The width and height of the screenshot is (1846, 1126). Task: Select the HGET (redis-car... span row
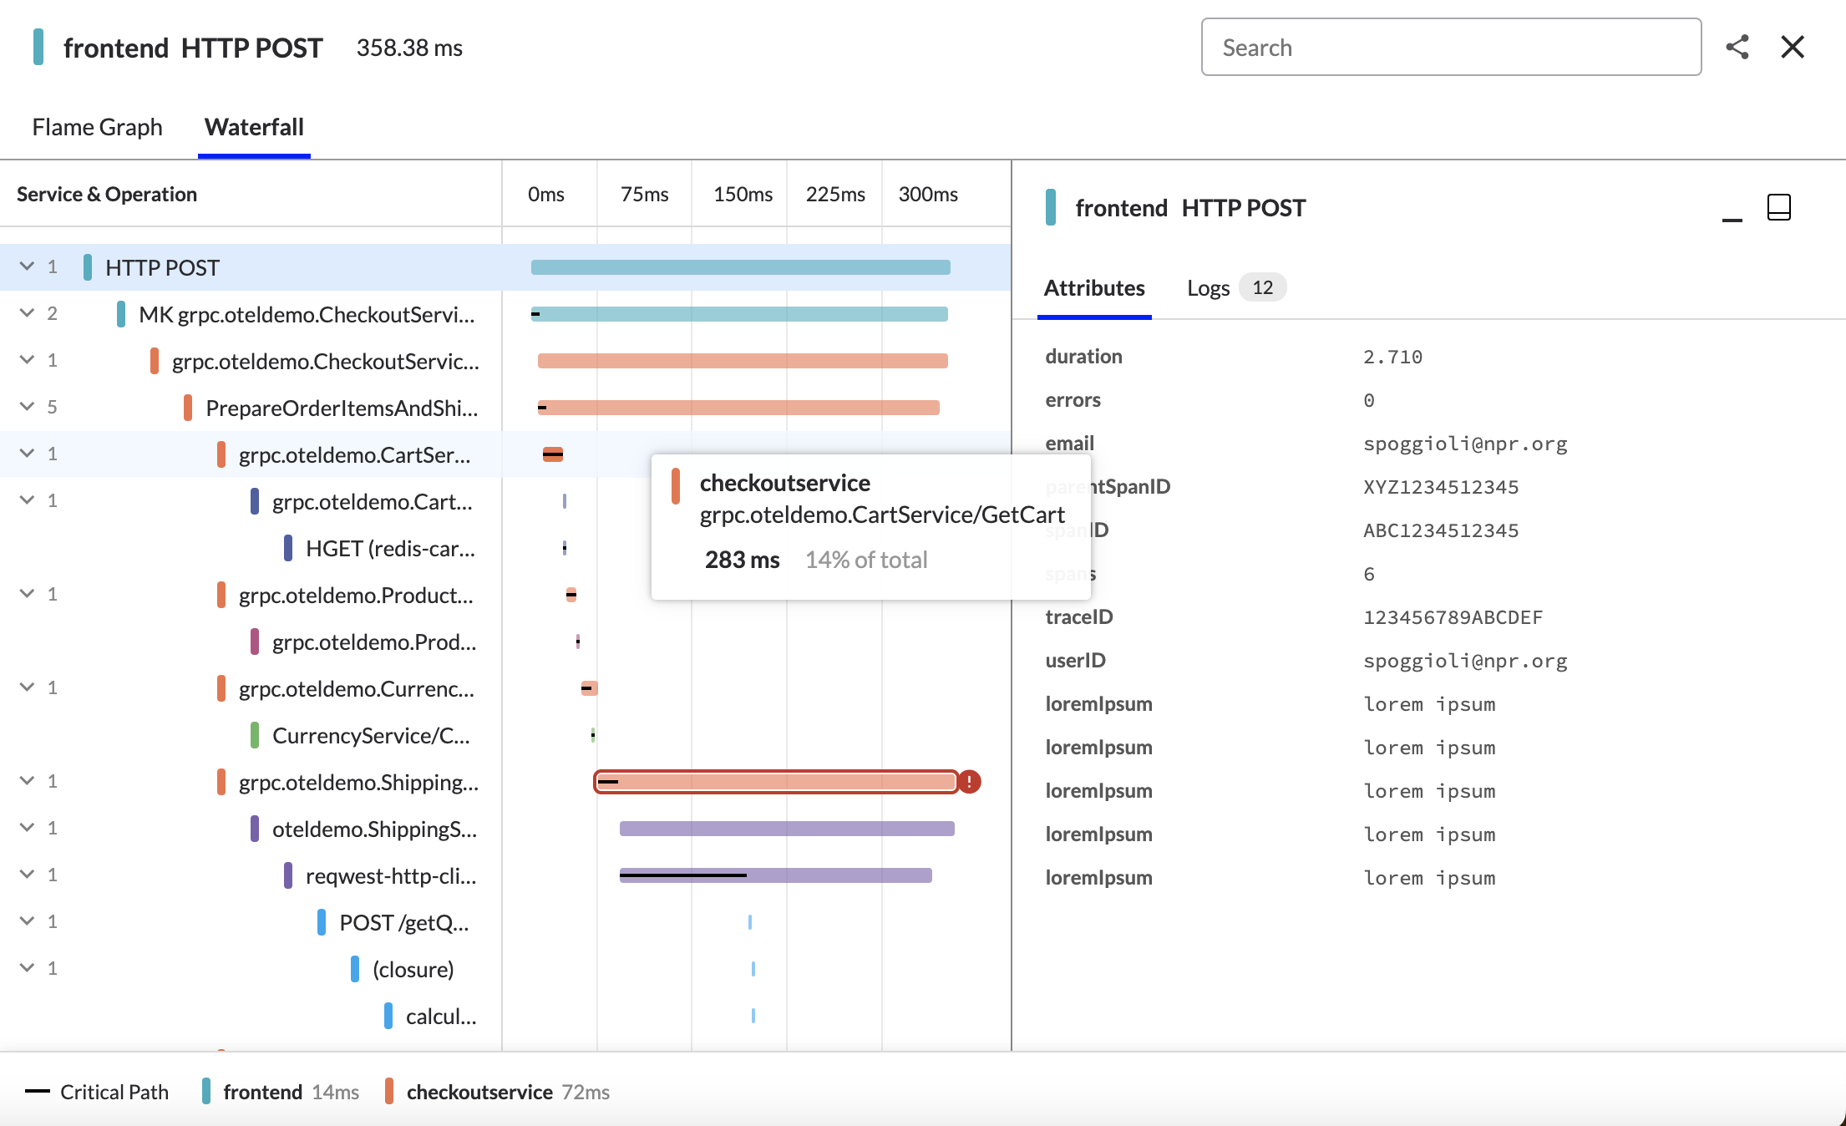(x=389, y=549)
